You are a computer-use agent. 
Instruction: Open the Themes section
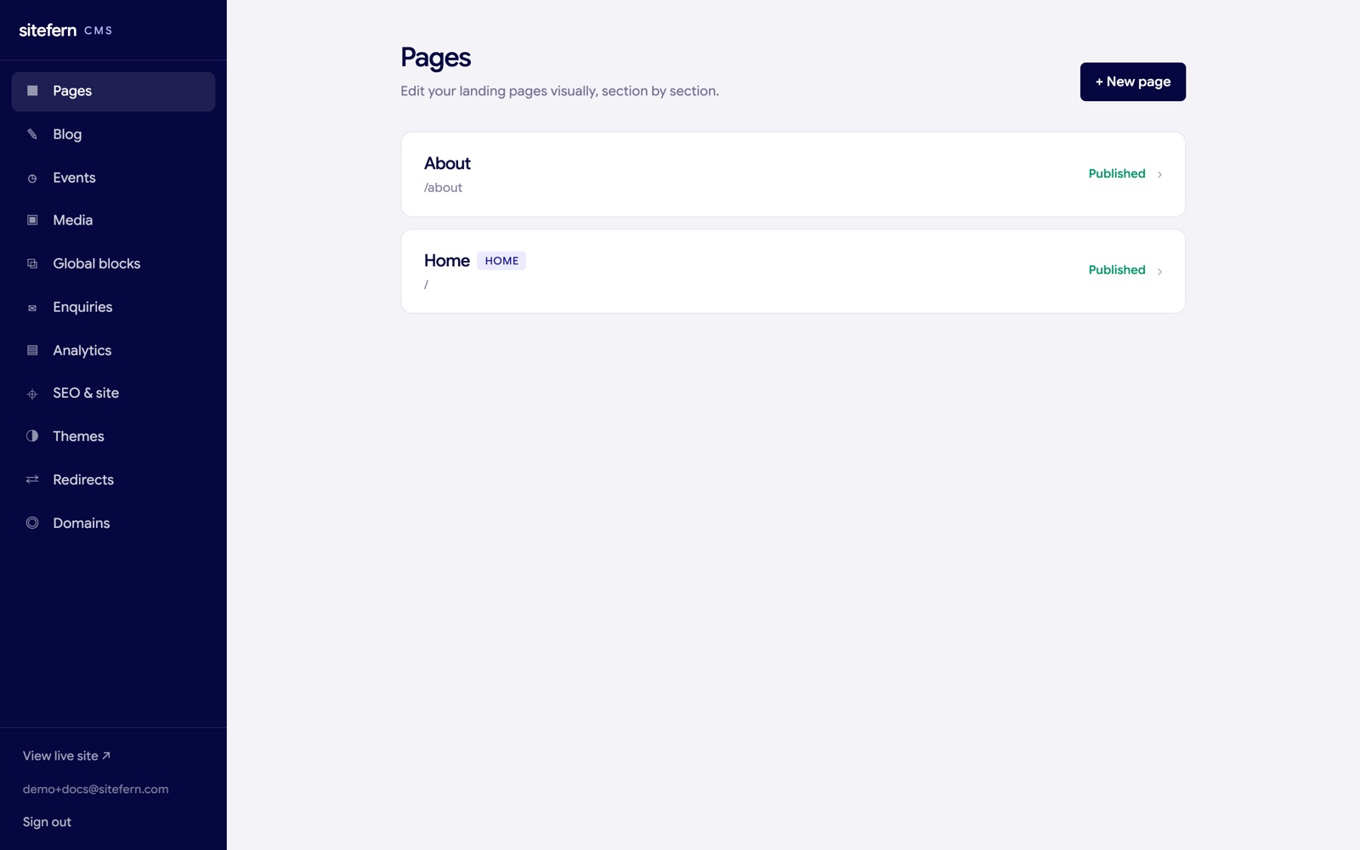click(113, 436)
